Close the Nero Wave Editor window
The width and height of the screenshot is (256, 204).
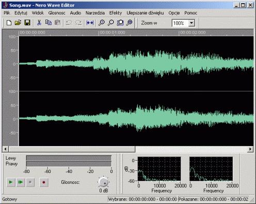pyautogui.click(x=250, y=5)
